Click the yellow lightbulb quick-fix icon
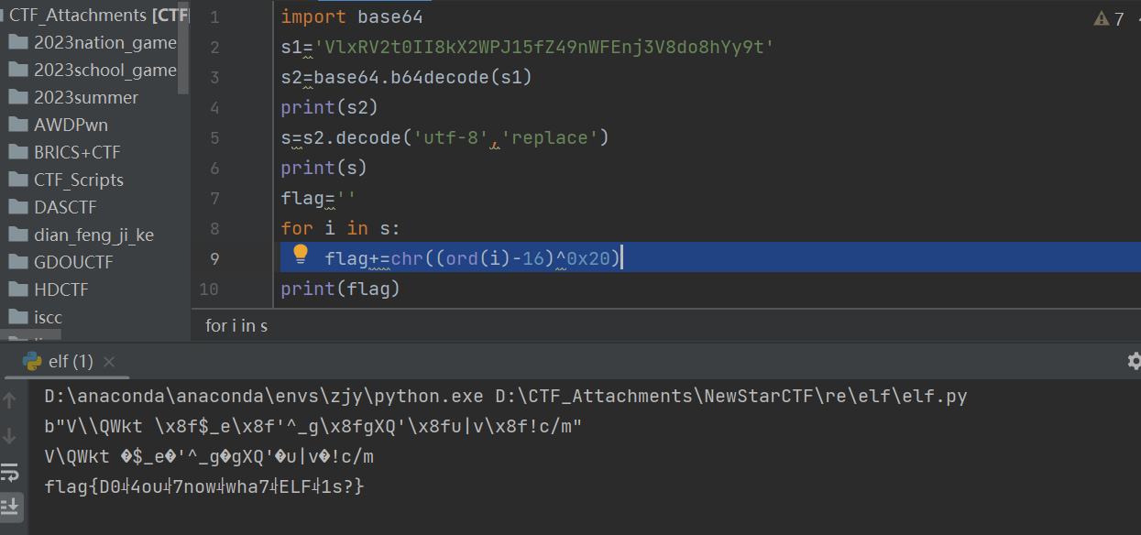 [x=300, y=256]
